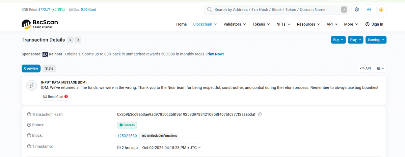Click the search magnifier icon
Image resolution: width=405 pixels, height=157 pixels.
tap(210, 9)
